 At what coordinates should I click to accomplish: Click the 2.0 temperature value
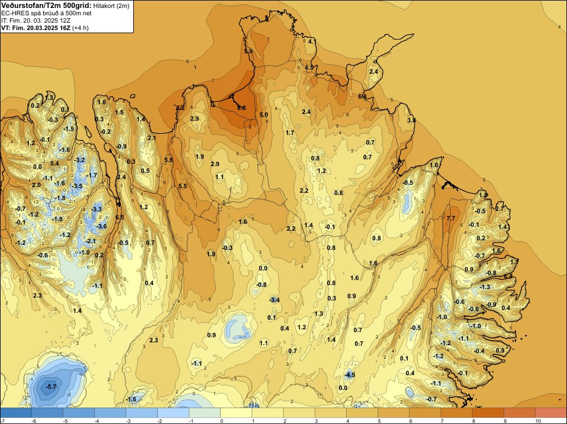pos(36,185)
